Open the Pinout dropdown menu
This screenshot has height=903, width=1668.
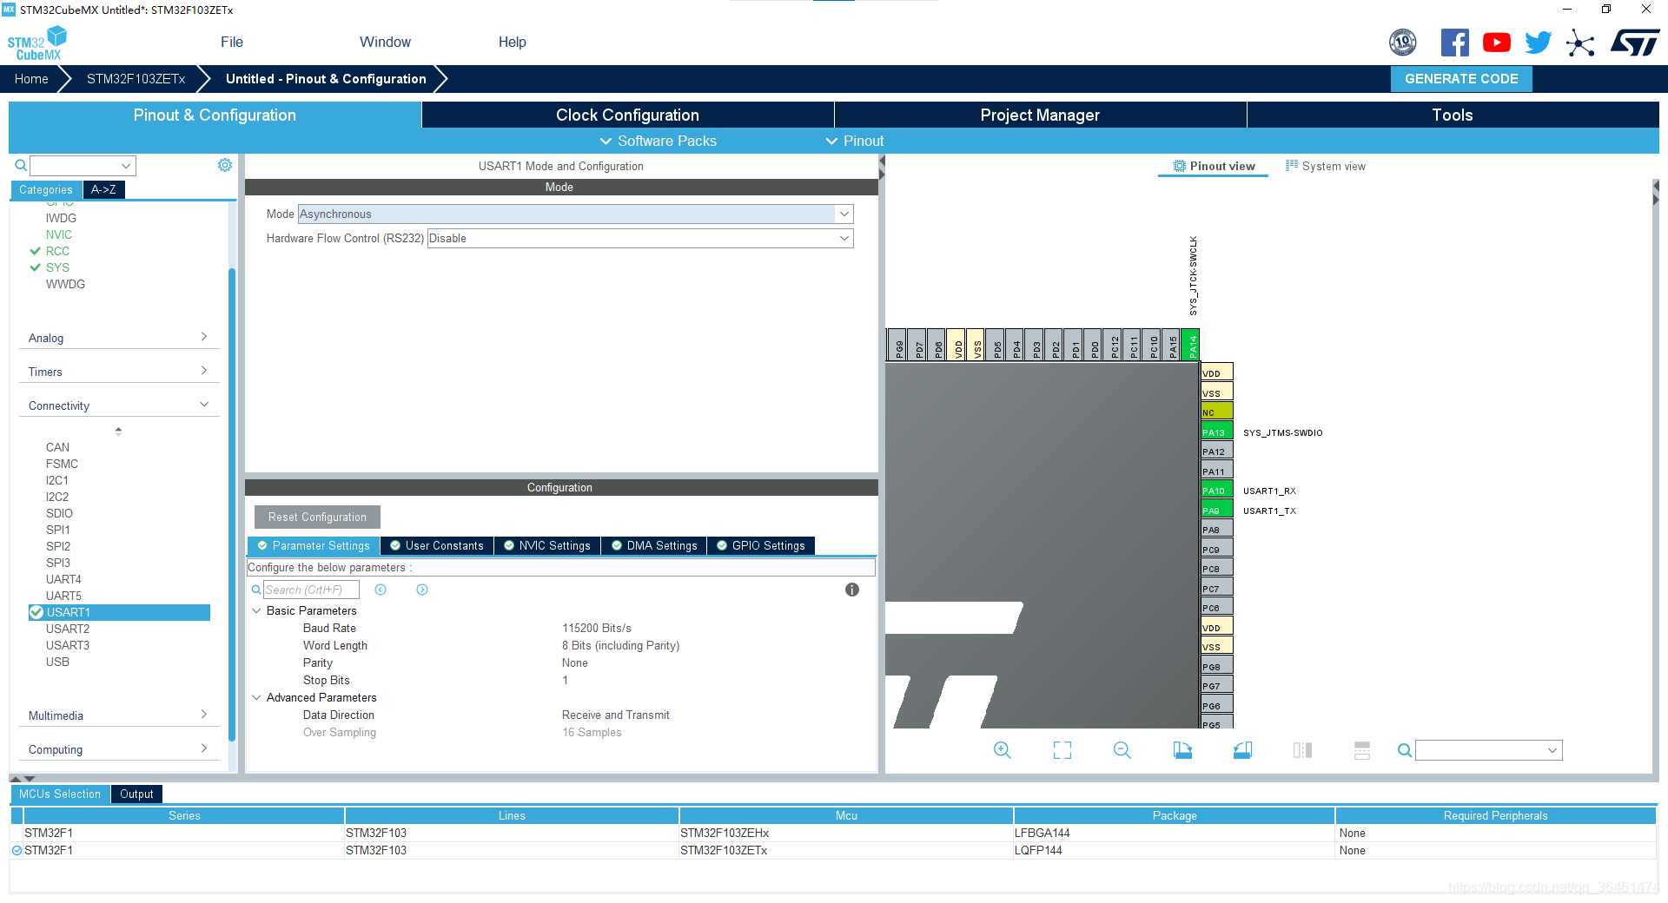(854, 141)
